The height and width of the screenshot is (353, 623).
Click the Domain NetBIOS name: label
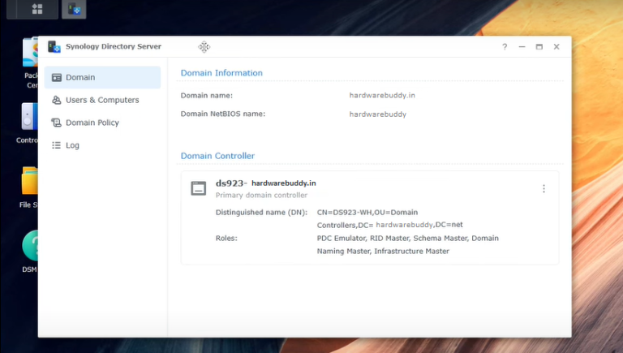(223, 114)
